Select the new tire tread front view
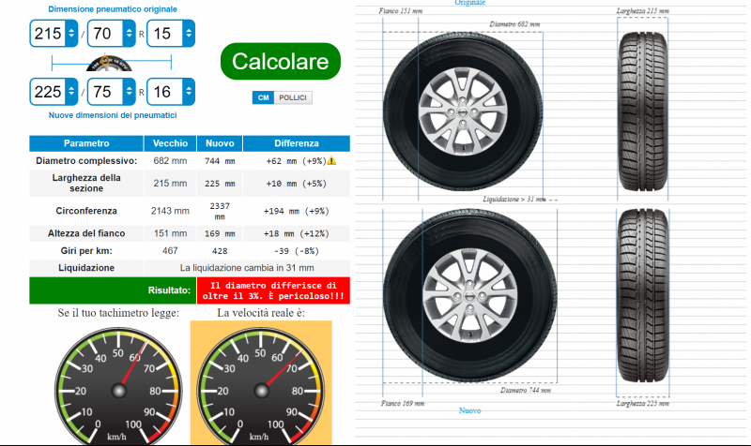 coord(644,300)
